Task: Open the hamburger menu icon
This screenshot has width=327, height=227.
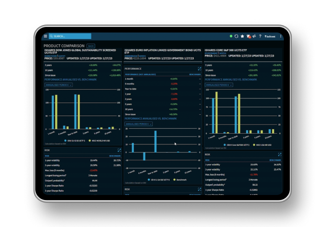Action: [46, 36]
